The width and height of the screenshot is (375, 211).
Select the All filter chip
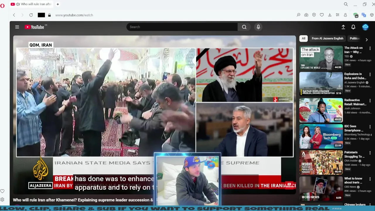click(x=304, y=38)
